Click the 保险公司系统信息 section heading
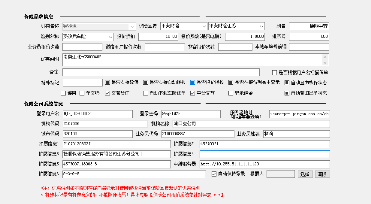371x204 pixels. (x=43, y=104)
